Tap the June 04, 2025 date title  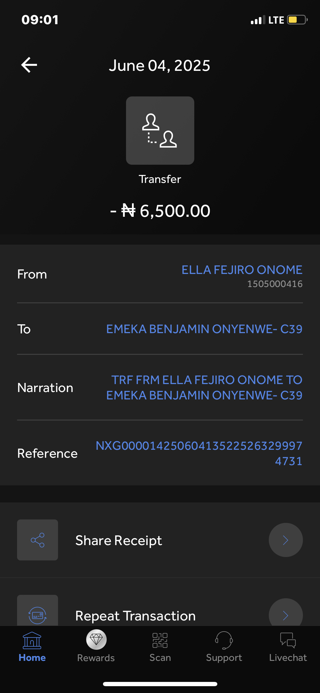159,66
